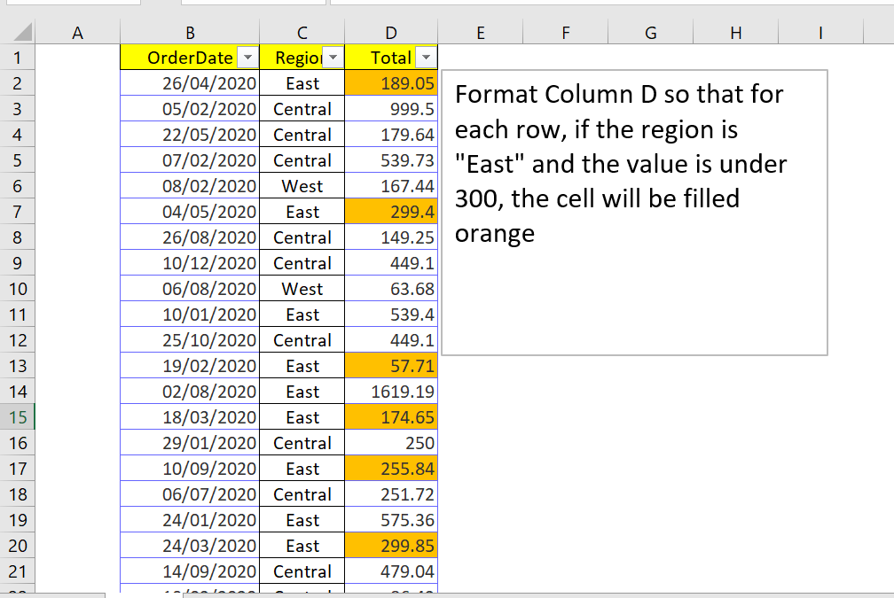Click date cell 07/02/2020
The height and width of the screenshot is (598, 894).
pos(190,160)
